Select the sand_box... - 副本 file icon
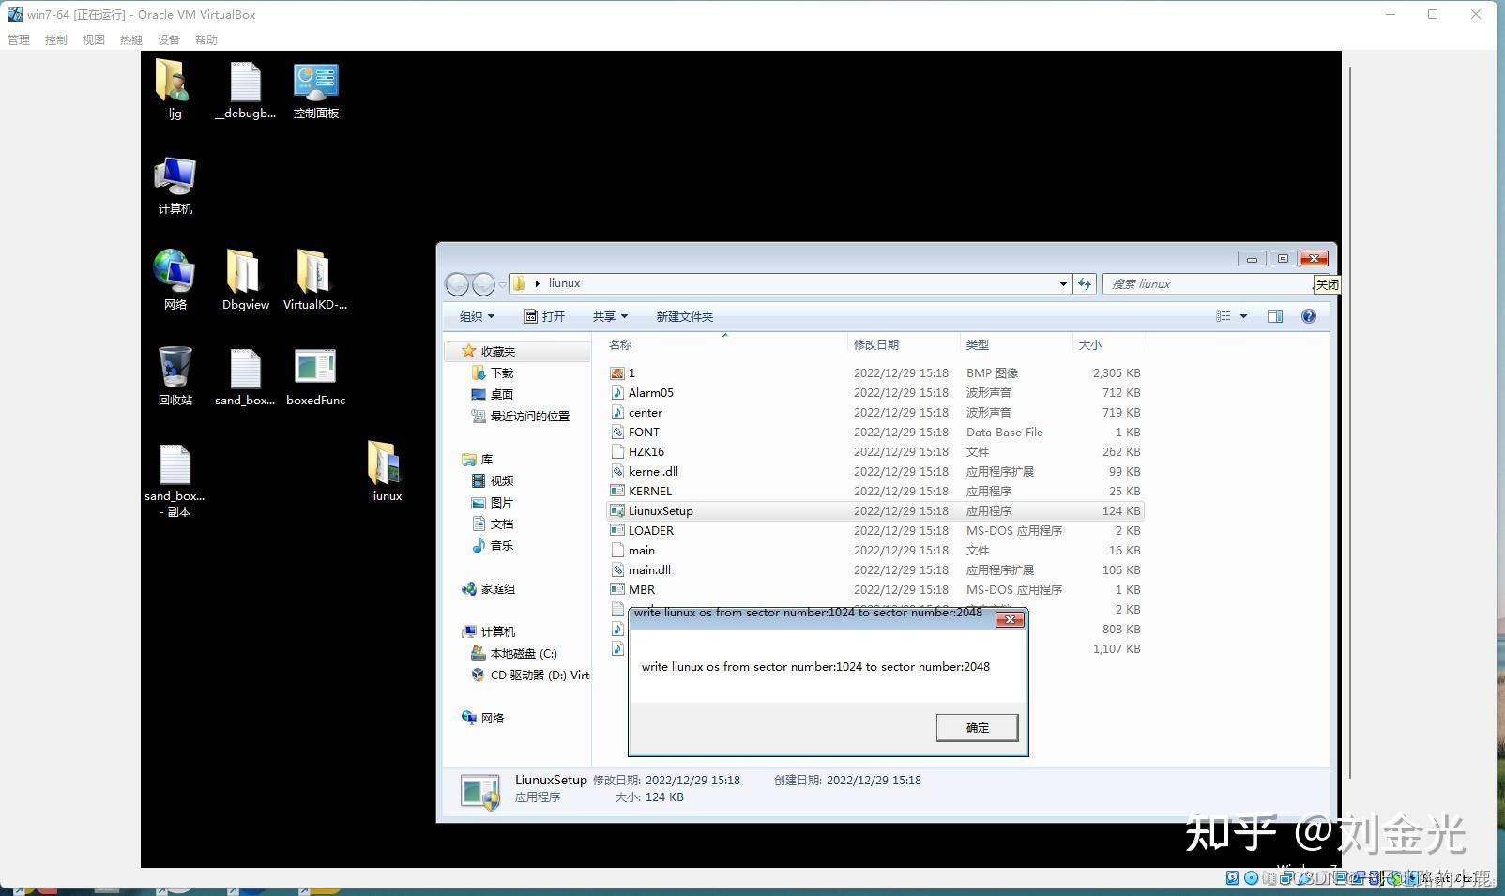This screenshot has width=1505, height=896. tap(175, 479)
